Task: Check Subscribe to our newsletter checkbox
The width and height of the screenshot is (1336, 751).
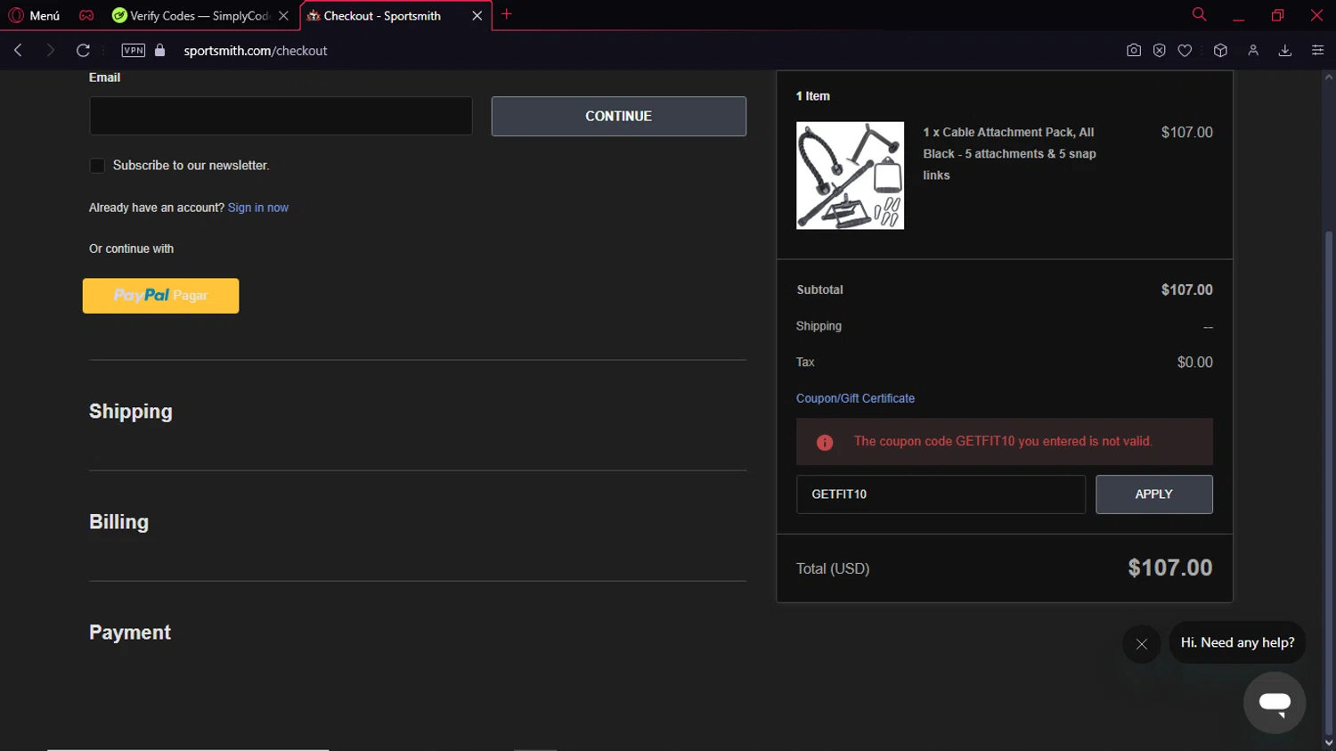Action: click(x=97, y=166)
